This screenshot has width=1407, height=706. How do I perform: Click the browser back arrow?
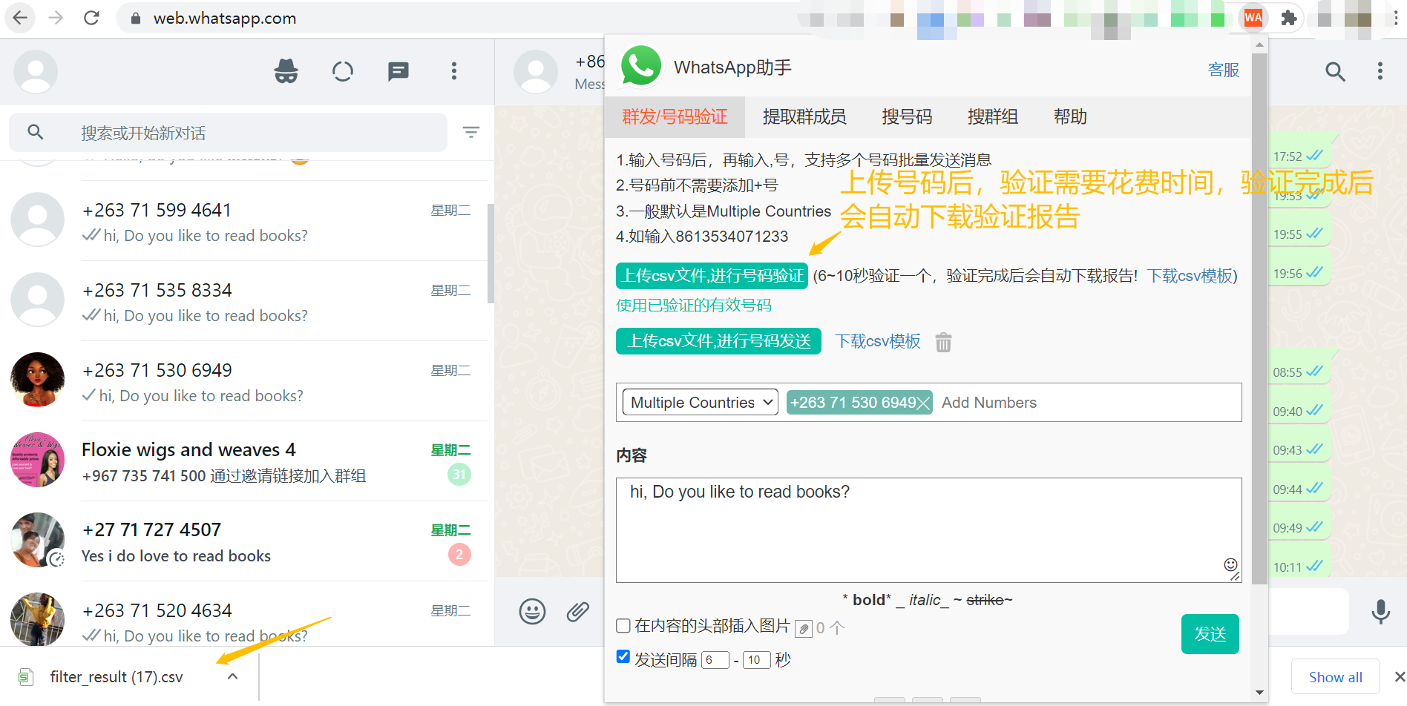(x=20, y=18)
